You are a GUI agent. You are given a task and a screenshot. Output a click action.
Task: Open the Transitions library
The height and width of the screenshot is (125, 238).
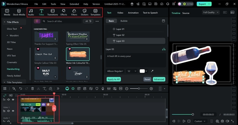(53, 12)
